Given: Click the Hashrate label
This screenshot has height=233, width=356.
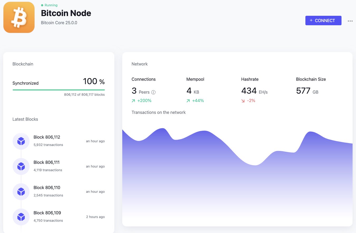Looking at the screenshot, I should click(x=250, y=79).
